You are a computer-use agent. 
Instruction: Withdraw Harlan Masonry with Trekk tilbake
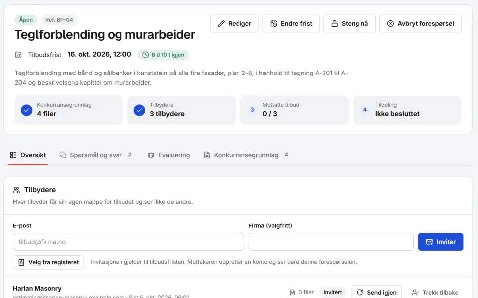435,292
